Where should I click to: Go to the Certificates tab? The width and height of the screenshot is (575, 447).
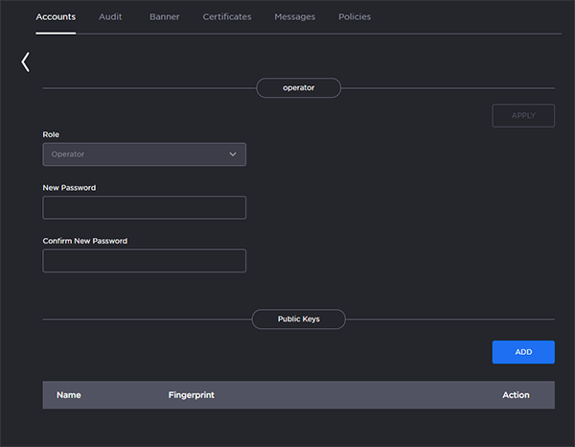(x=227, y=17)
